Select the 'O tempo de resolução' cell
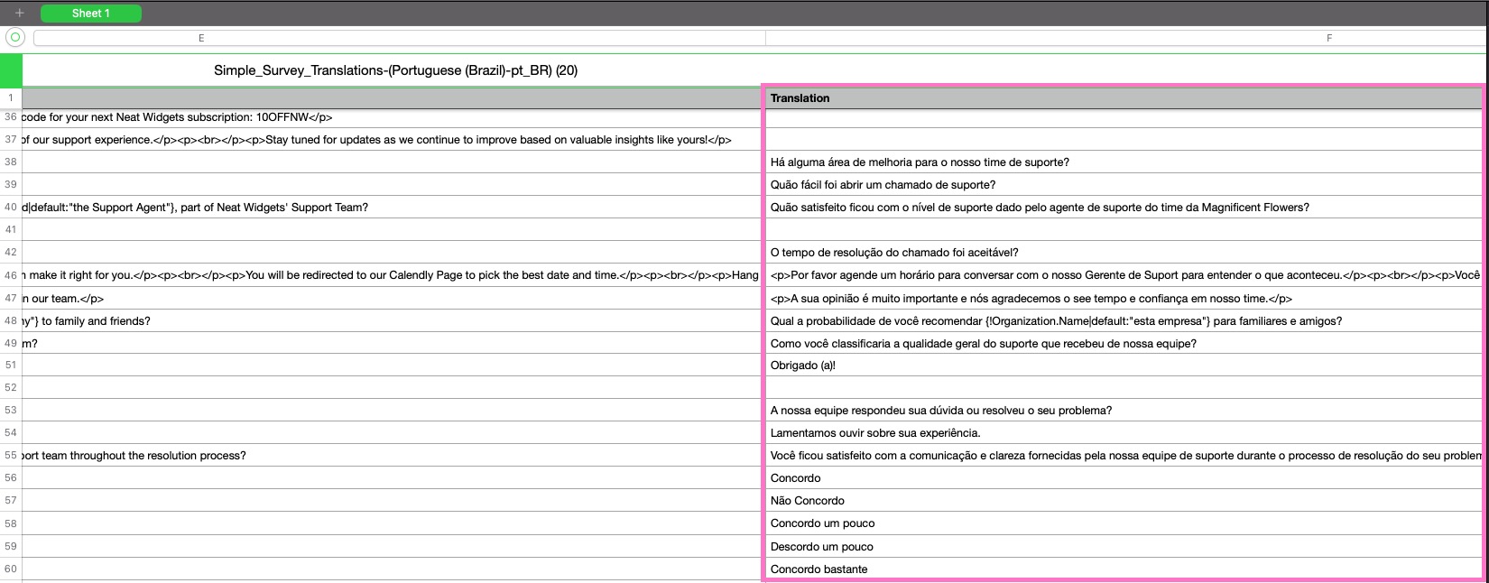 pos(1124,253)
